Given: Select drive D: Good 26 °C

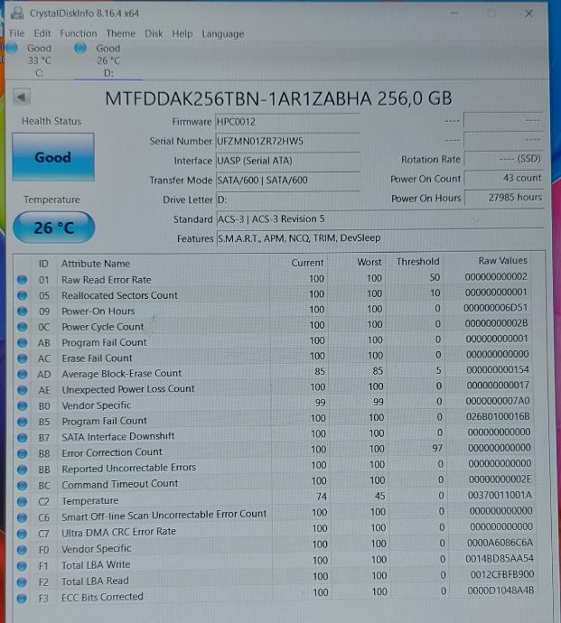Looking at the screenshot, I should coord(107,60).
